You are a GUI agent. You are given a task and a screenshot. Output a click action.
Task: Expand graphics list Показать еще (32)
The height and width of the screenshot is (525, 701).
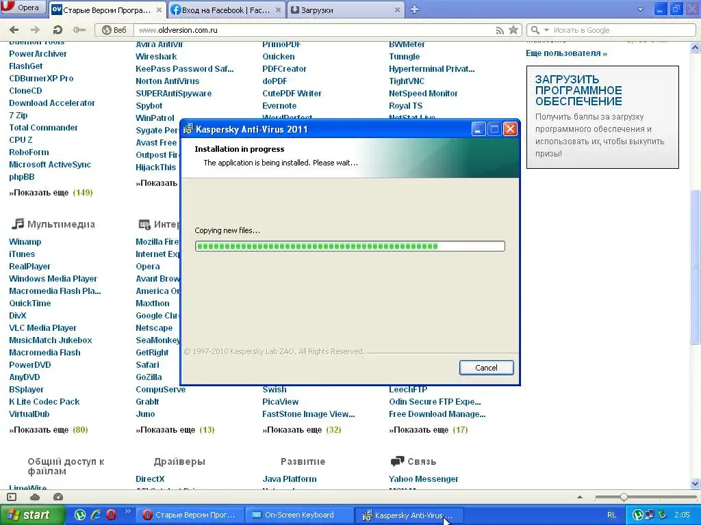[x=302, y=430]
